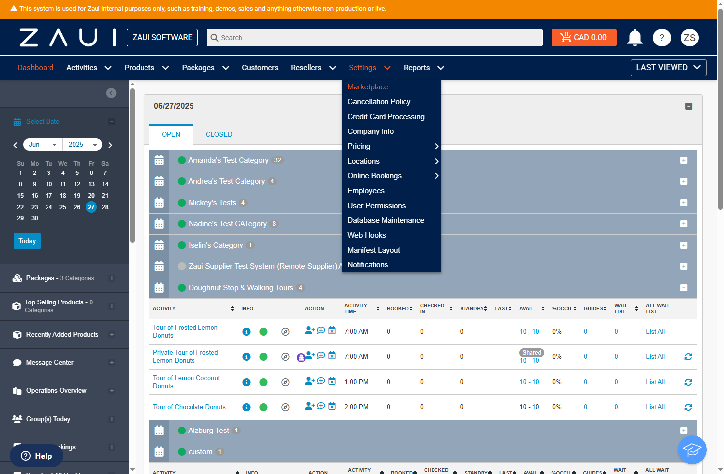Go to previous month in calendar

(x=15, y=145)
